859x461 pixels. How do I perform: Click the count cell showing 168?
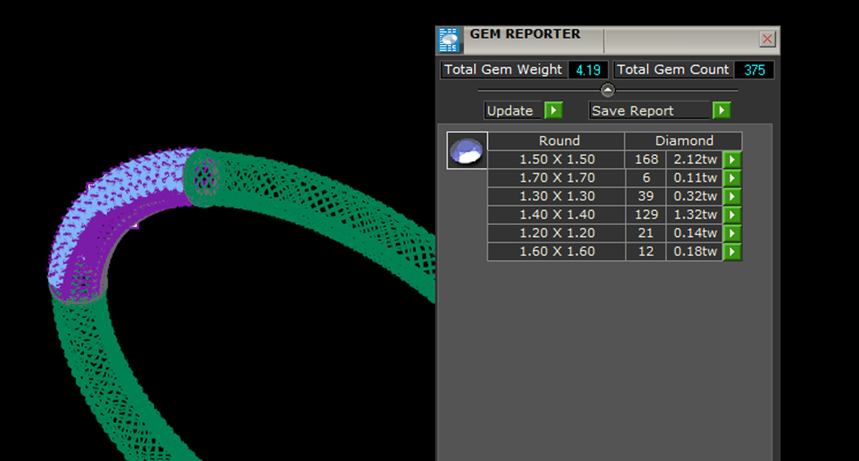click(x=645, y=159)
